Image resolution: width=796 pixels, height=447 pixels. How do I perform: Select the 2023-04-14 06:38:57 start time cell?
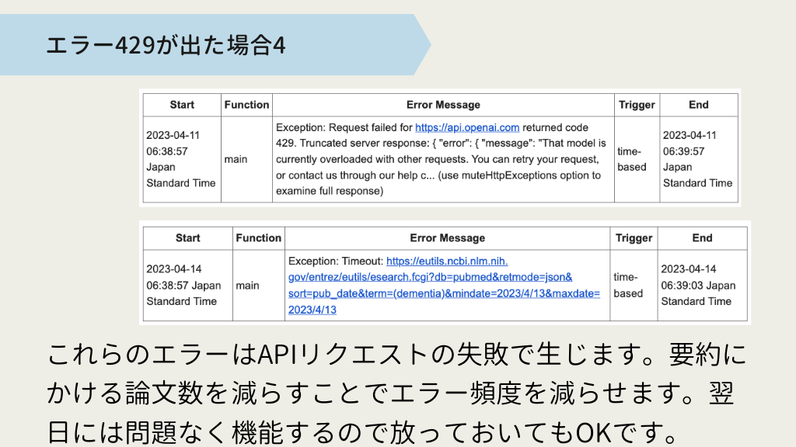184,285
